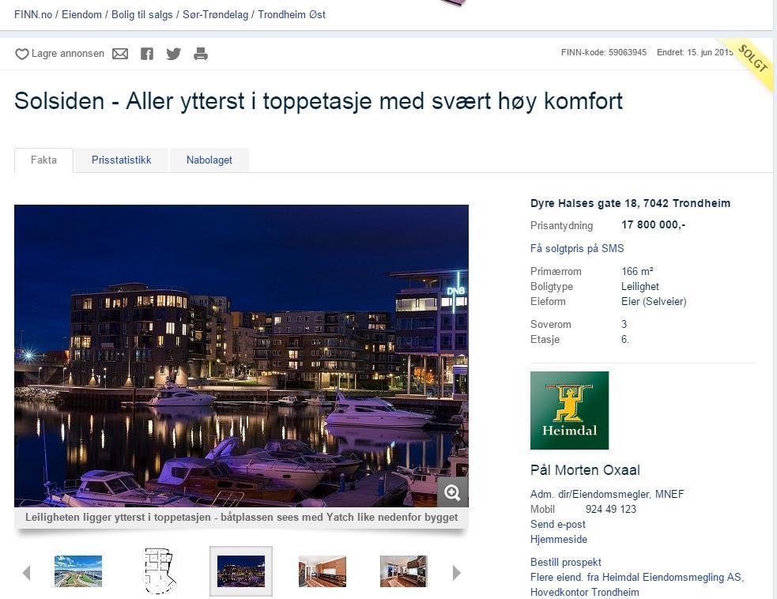
Task: Open the Hjemmeside link
Action: [559, 539]
